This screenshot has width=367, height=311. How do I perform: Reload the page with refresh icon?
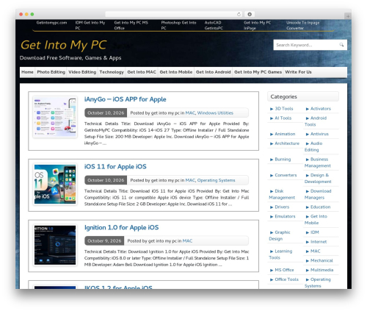pyautogui.click(x=239, y=14)
